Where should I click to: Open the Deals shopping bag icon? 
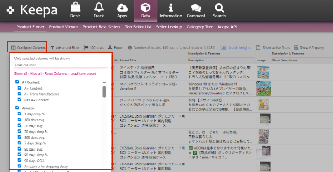tap(76, 7)
